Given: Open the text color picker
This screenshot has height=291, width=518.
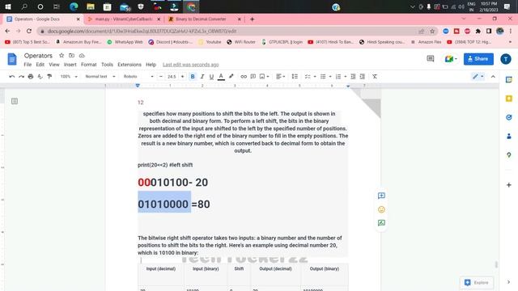Looking at the screenshot, I should coord(221,77).
